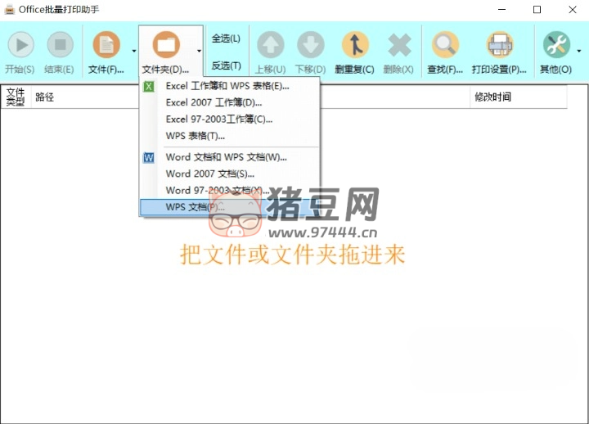This screenshot has width=589, height=424.
Task: Select Word 文档和 WPS 文档 menu item
Action: pos(226,157)
